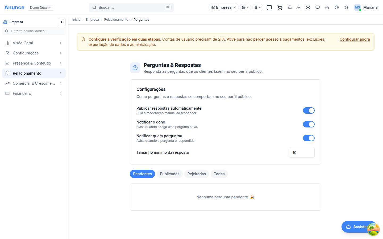Open the Empresa dropdown in top bar
Viewport: 383px width, 239px height.
pyautogui.click(x=224, y=7)
